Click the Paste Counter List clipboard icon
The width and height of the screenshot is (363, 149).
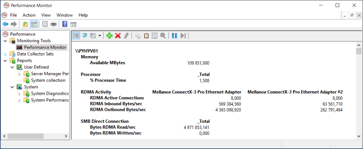tap(146, 36)
